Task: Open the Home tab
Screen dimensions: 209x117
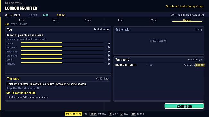Action: click(x=22, y=20)
